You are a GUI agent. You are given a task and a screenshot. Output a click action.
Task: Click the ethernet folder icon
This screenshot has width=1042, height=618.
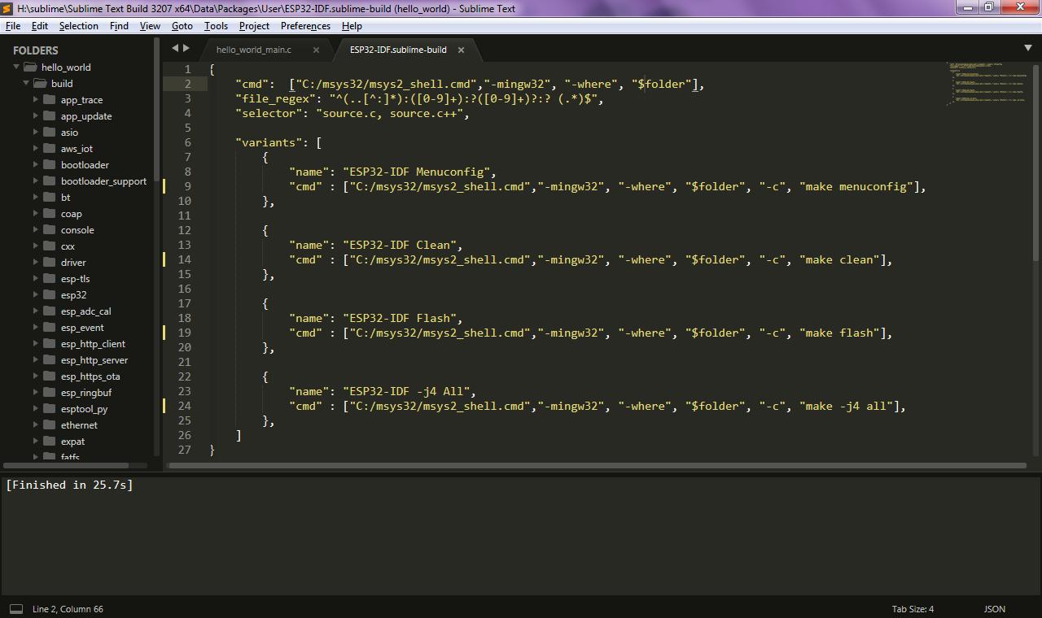pos(49,425)
